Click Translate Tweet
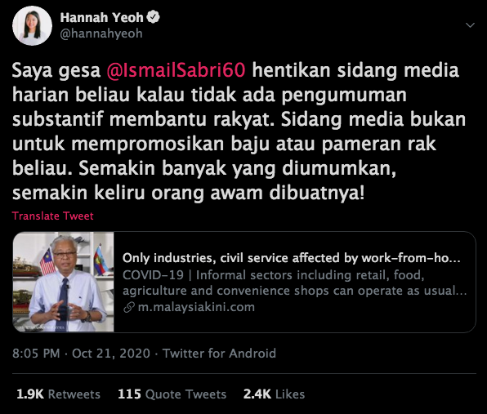Viewport: 487px width, 414px height. [53, 216]
